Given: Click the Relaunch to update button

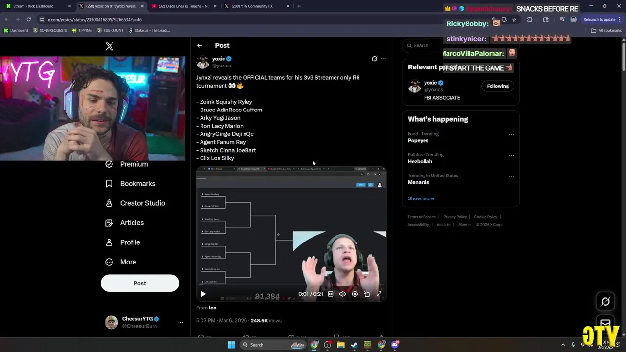Looking at the screenshot, I should [x=602, y=19].
